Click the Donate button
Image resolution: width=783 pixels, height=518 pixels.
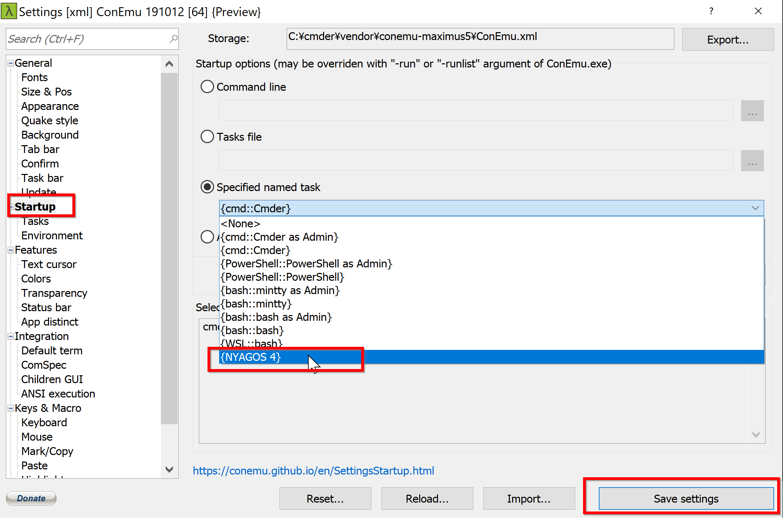pos(31,498)
